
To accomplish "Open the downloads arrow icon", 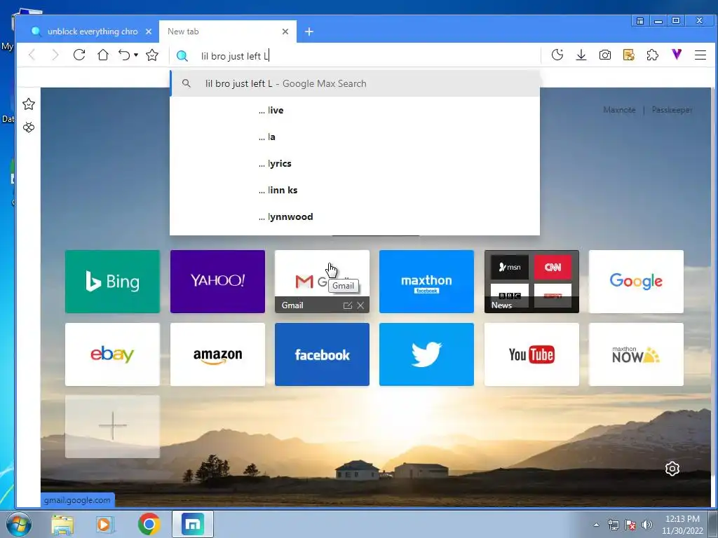I will point(581,55).
